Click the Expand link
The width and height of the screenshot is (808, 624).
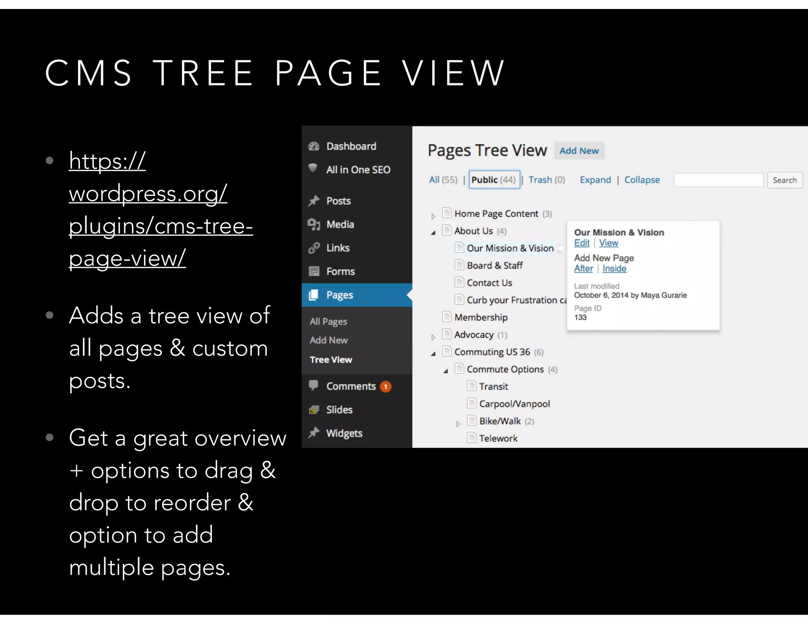click(x=595, y=180)
